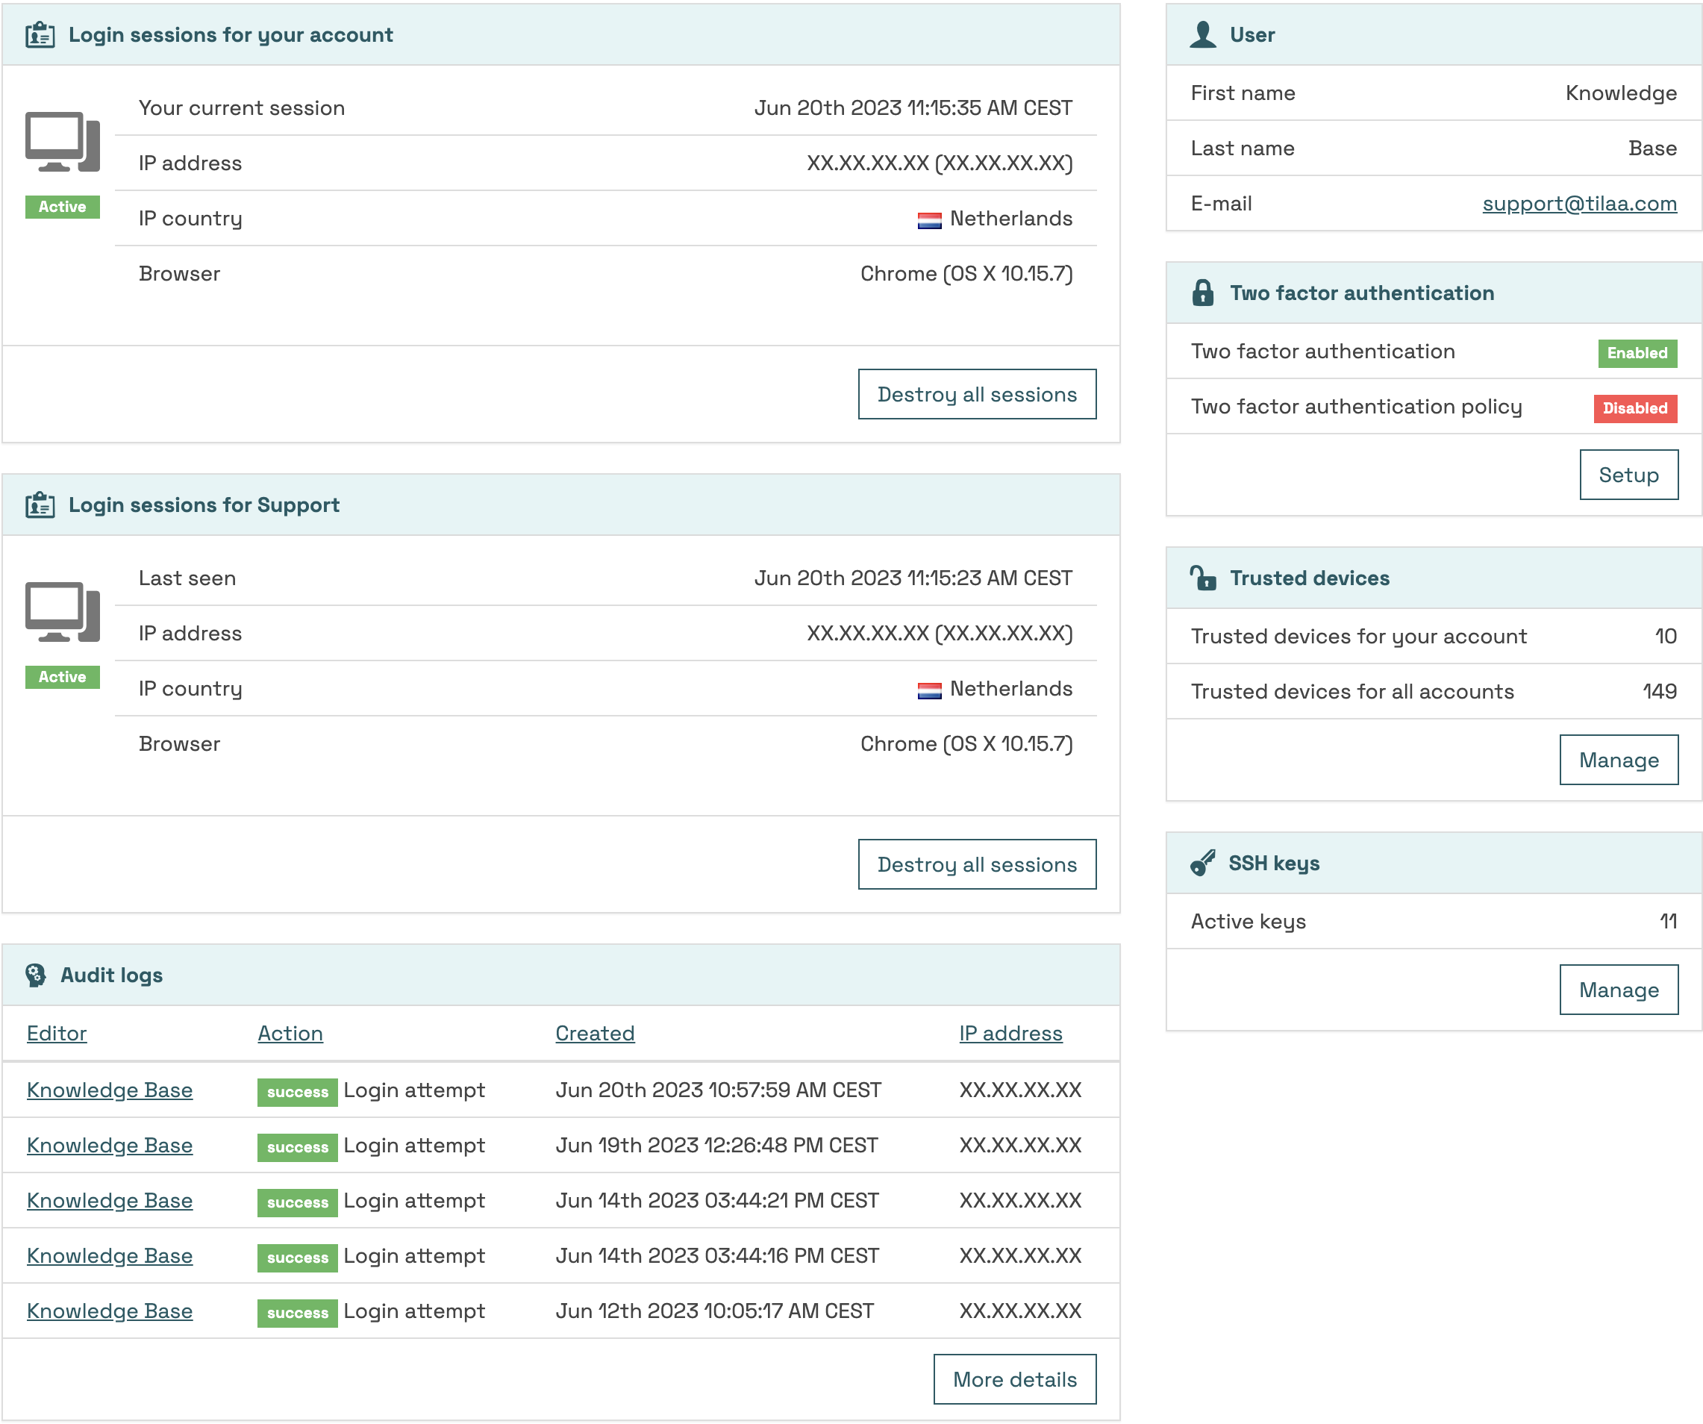Click the success badge on the Jun 20th login attempt
Viewport: 1703px width, 1424px height.
point(298,1092)
